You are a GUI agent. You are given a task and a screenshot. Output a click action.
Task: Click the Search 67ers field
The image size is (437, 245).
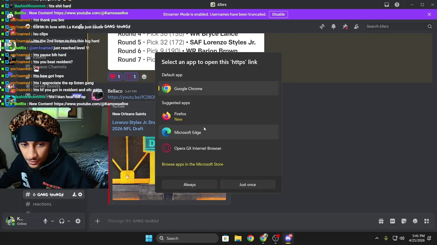tap(398, 26)
